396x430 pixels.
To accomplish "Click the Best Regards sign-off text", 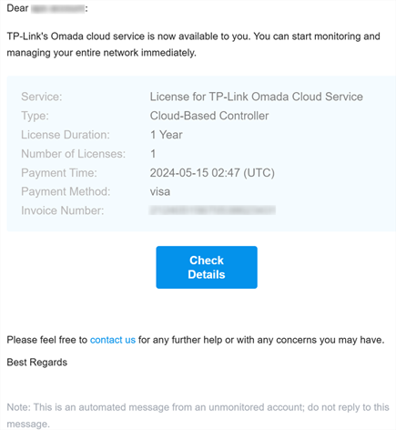I will pos(37,362).
